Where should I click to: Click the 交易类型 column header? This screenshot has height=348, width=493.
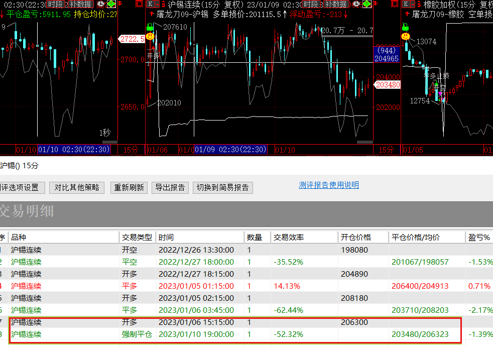coord(137,238)
